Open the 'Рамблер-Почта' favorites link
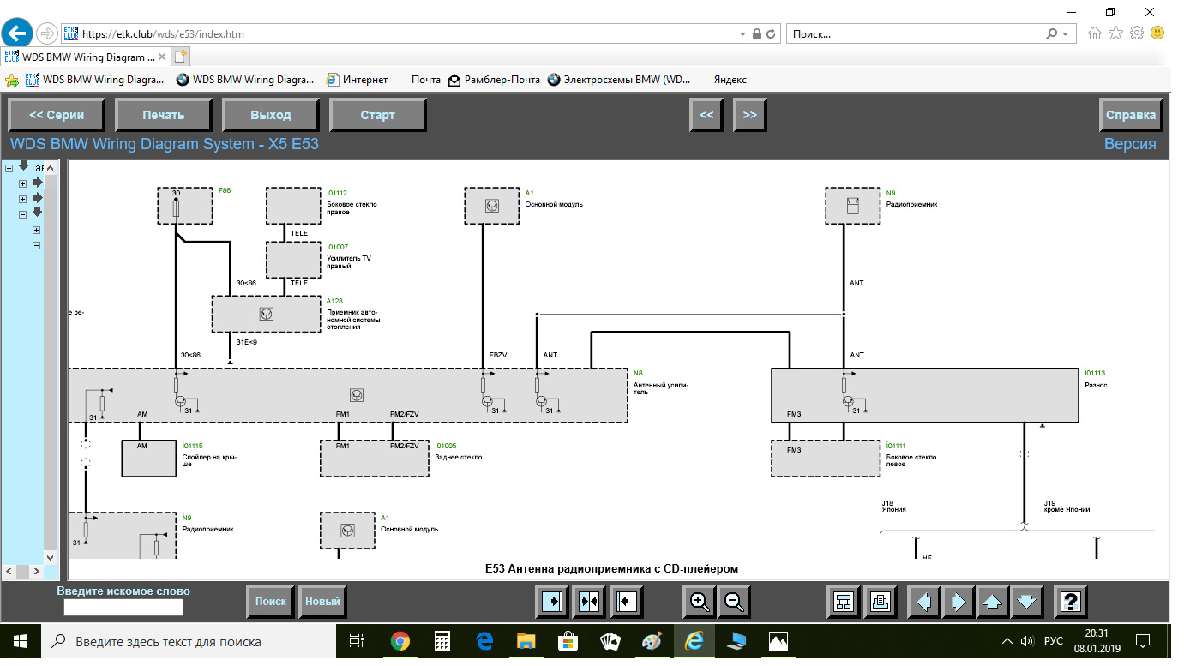Image resolution: width=1184 pixels, height=666 pixels. (x=494, y=80)
